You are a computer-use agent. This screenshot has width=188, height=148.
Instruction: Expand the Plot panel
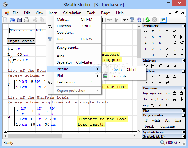[x=183, y=111]
